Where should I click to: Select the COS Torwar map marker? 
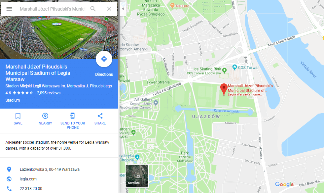click(x=234, y=67)
